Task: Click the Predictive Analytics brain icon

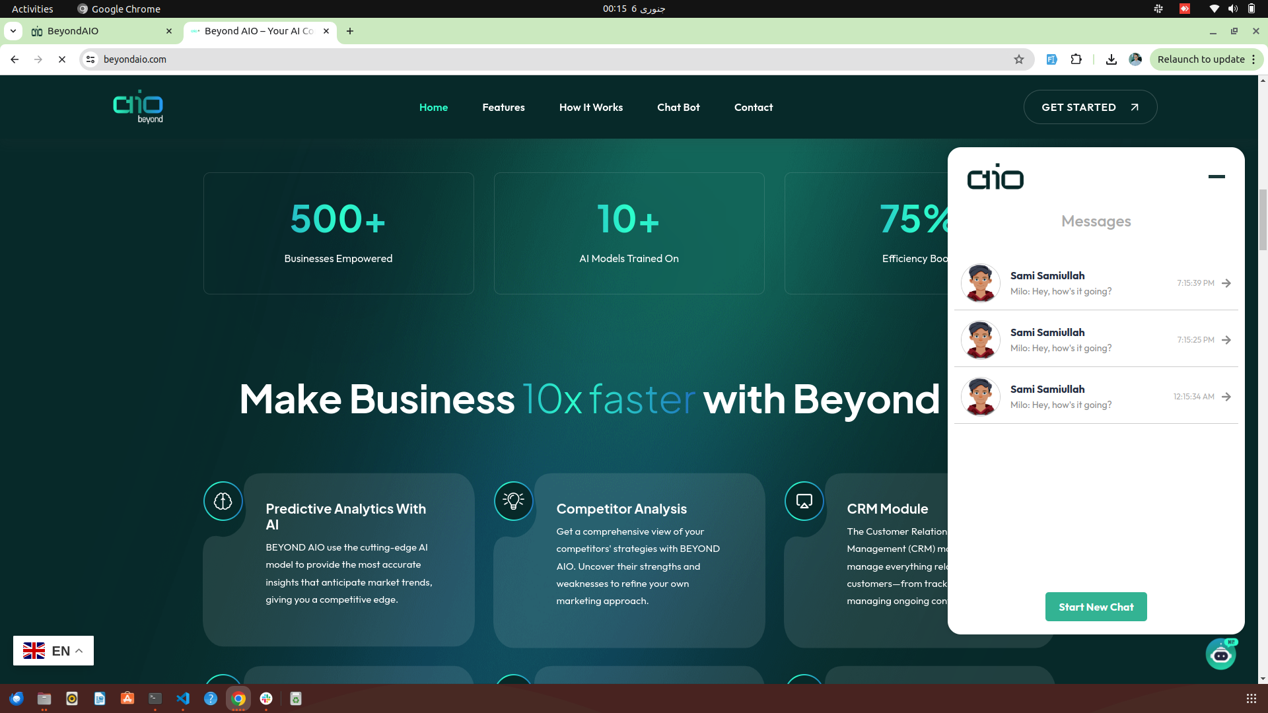Action: click(223, 501)
